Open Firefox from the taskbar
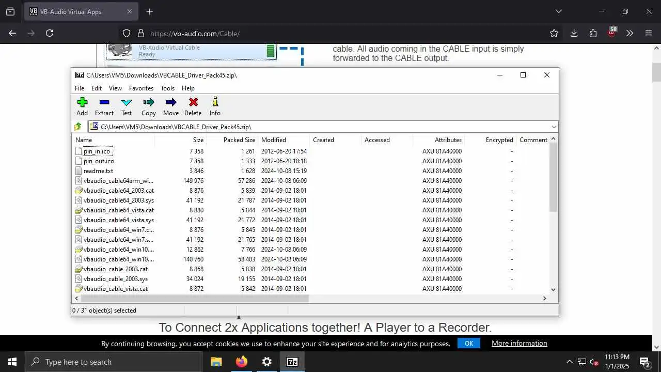The width and height of the screenshot is (661, 372). pos(242,362)
